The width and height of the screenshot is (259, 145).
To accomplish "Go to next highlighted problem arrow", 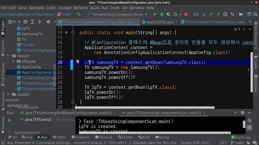I will coord(250,29).
